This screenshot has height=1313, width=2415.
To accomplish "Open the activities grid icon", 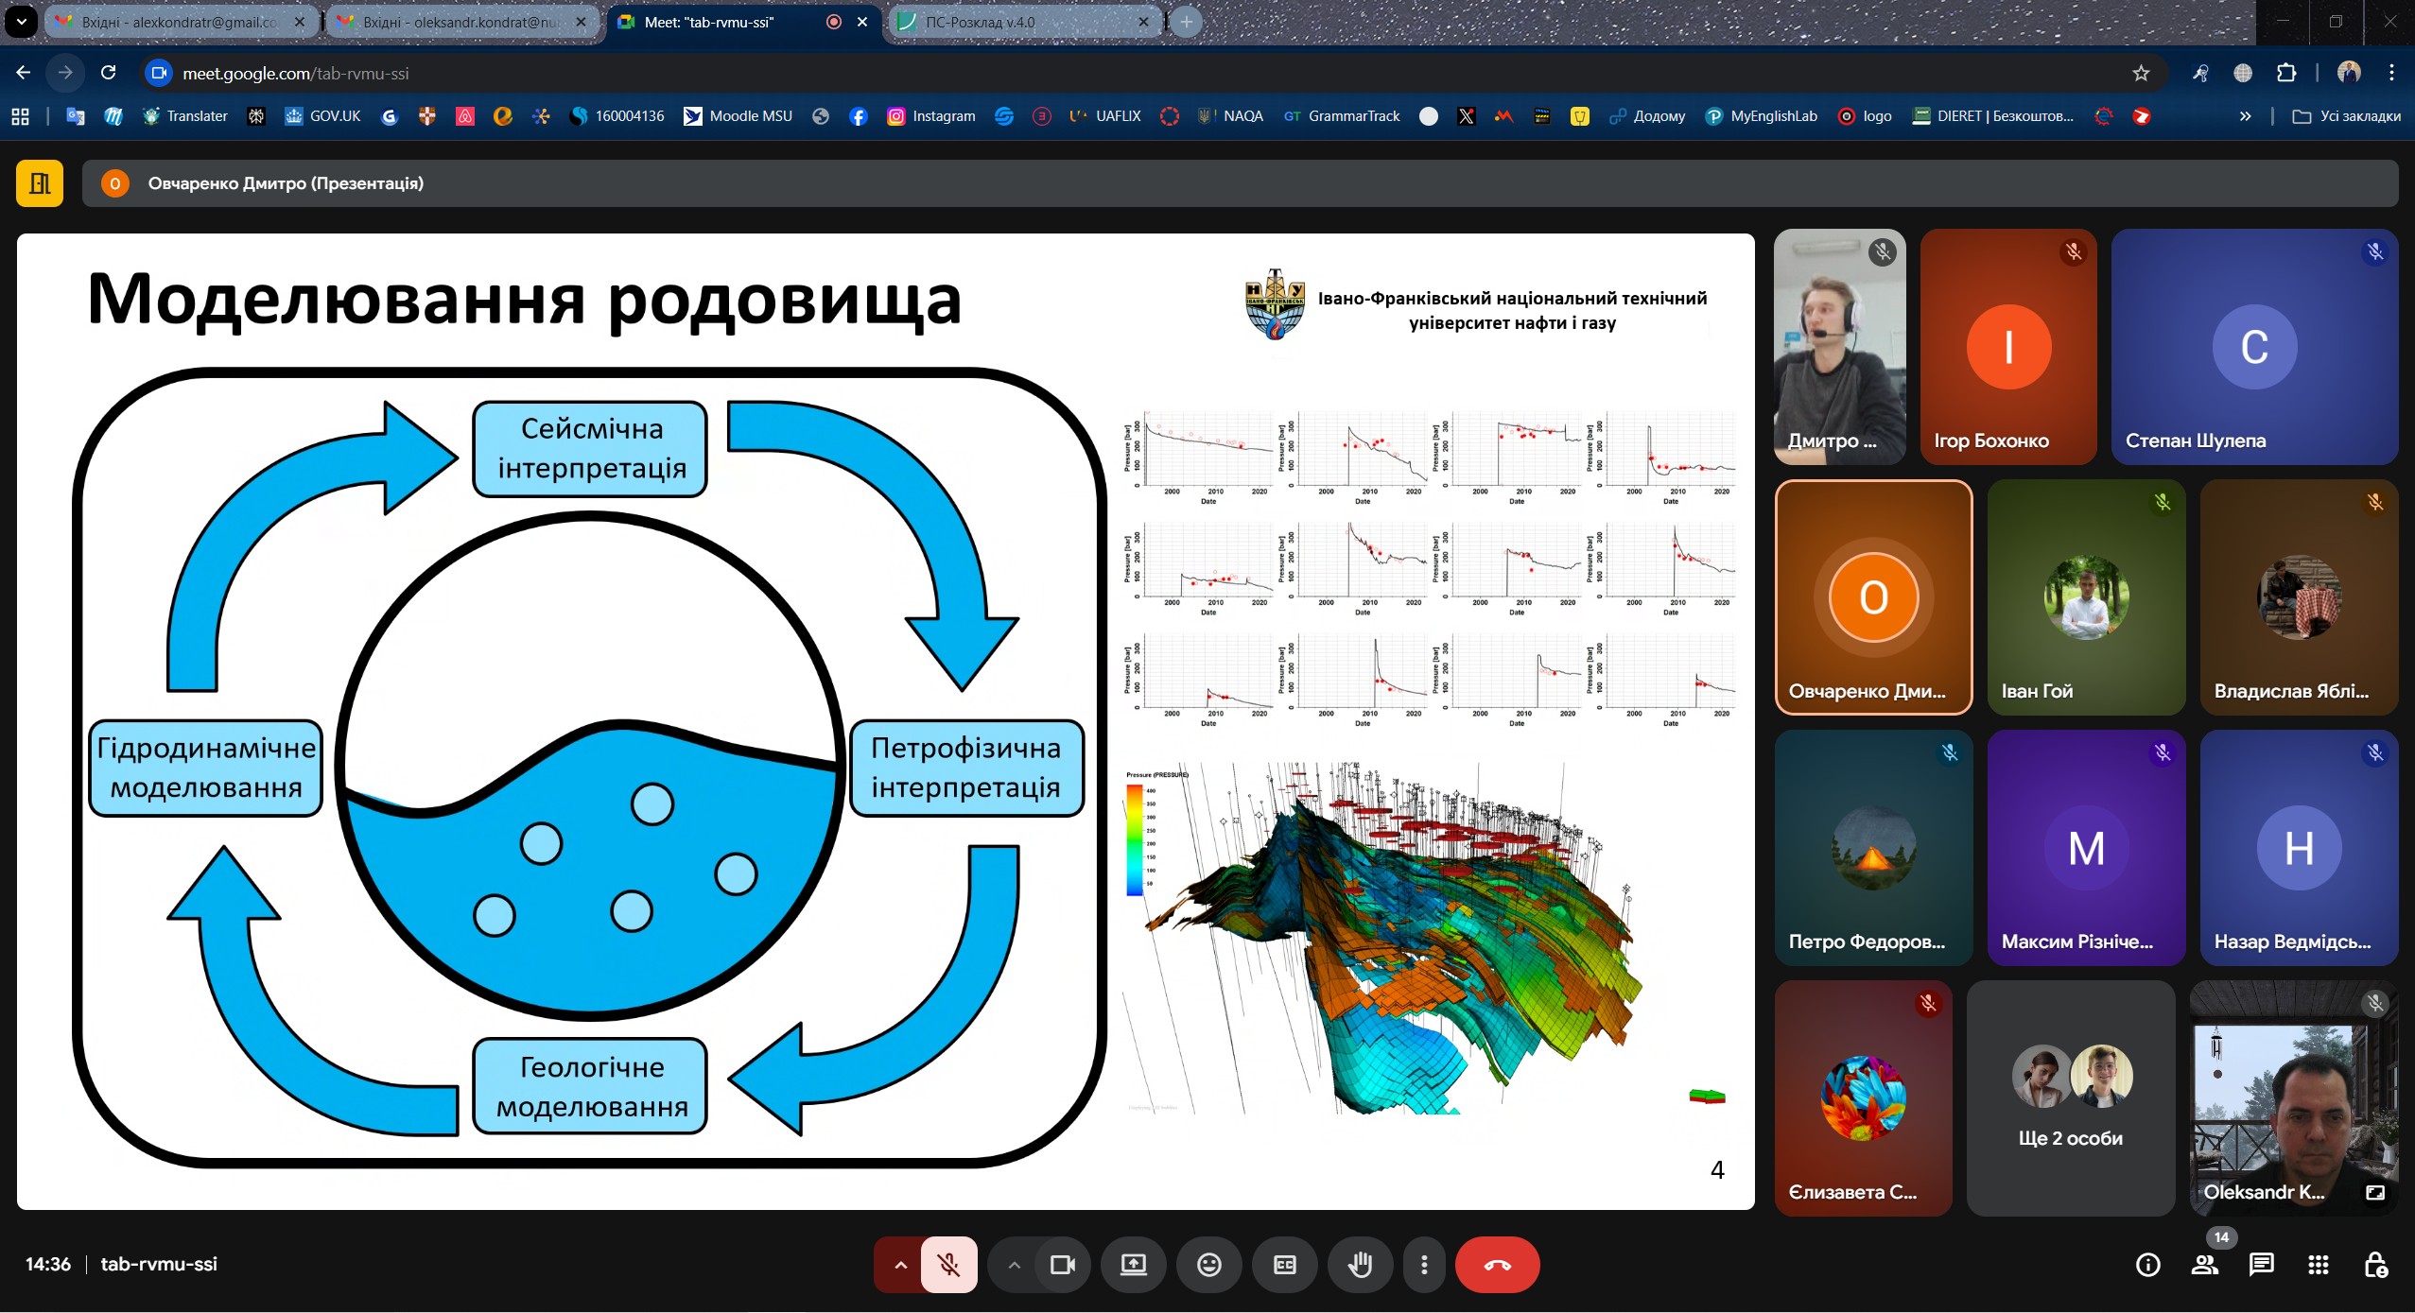I will [2318, 1265].
